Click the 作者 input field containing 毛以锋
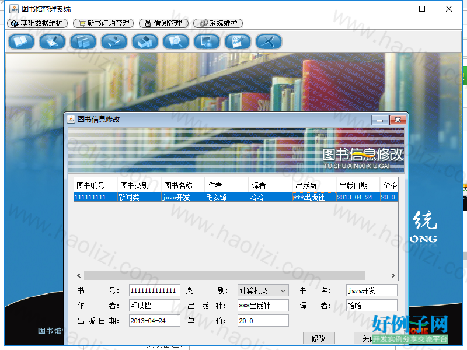 (155, 306)
